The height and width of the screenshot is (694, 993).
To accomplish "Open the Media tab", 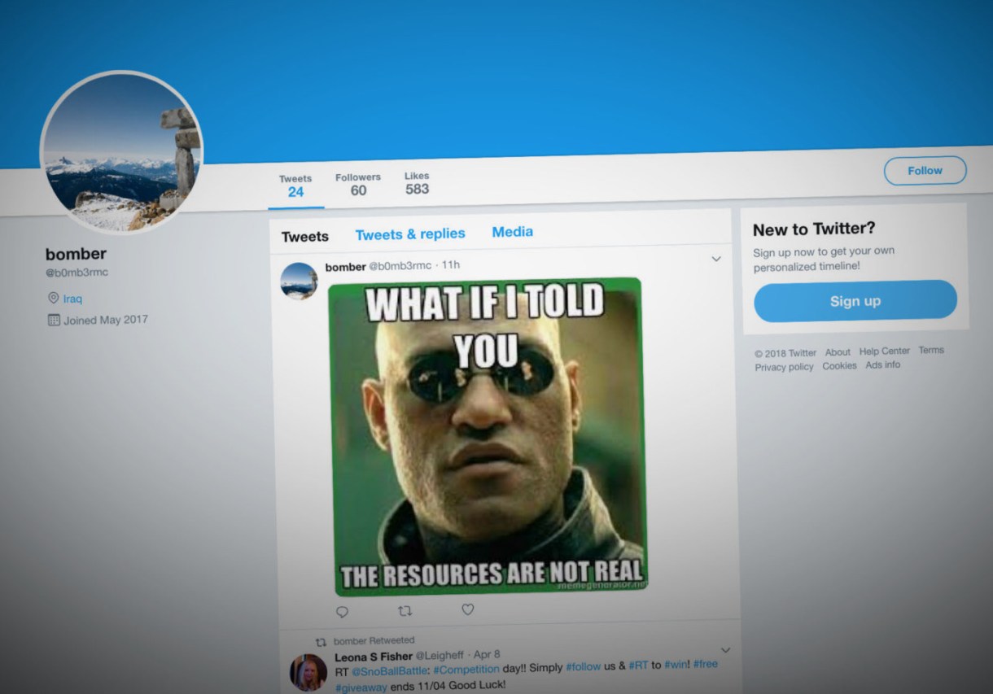I will [513, 232].
